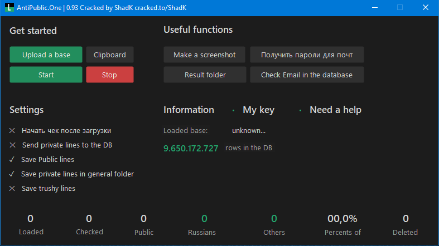Click the 9.650.172.727 rows count
This screenshot has width=439, height=246.
point(191,148)
